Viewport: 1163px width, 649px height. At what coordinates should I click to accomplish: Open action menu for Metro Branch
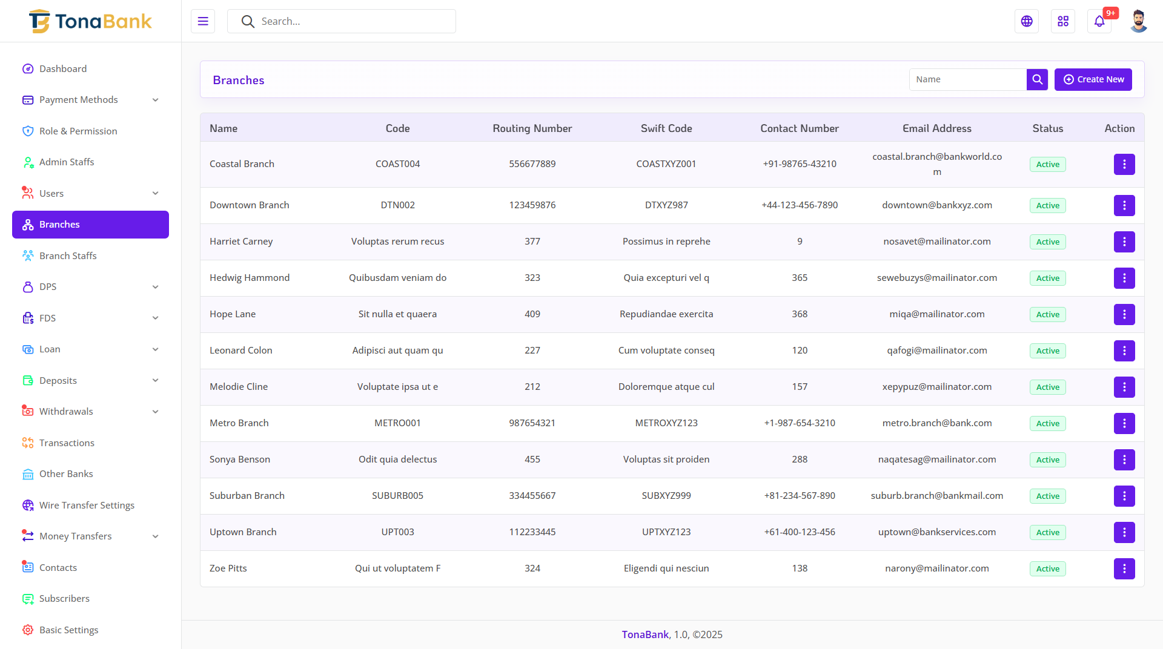[x=1124, y=423]
